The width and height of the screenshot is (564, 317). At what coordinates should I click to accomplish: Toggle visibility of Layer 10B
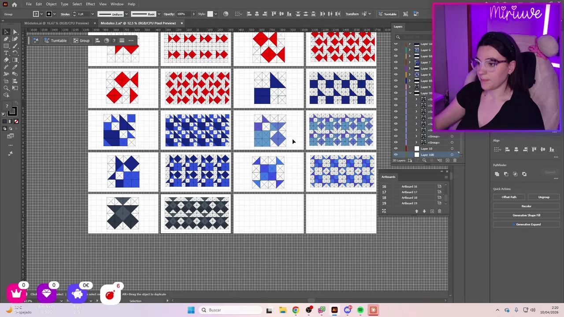(396, 155)
